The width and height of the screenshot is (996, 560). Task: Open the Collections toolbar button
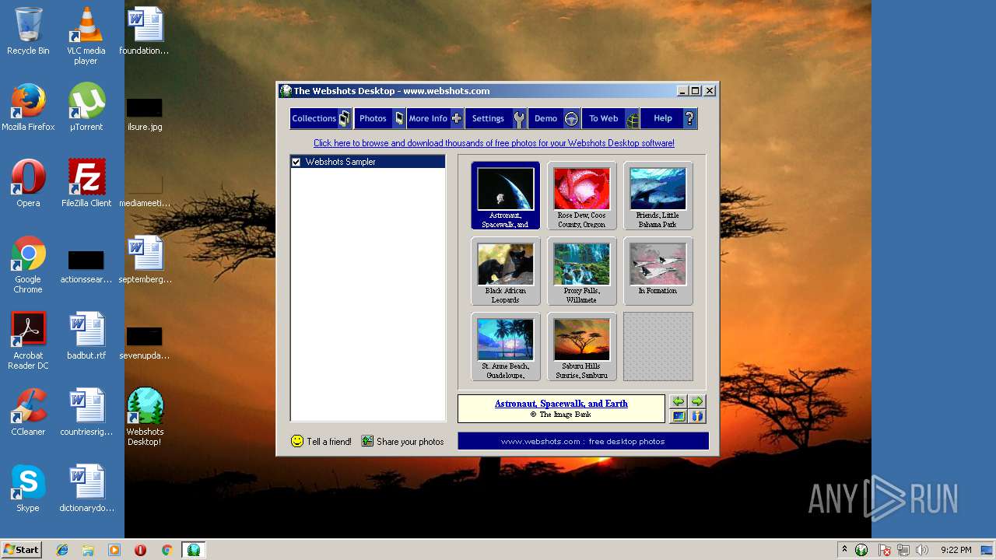(321, 118)
